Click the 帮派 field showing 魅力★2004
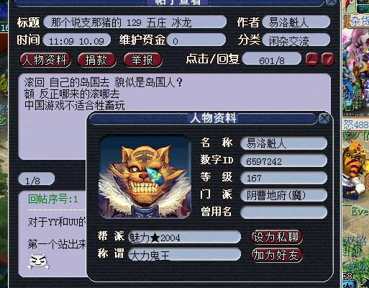This screenshot has height=288, width=369. 184,238
